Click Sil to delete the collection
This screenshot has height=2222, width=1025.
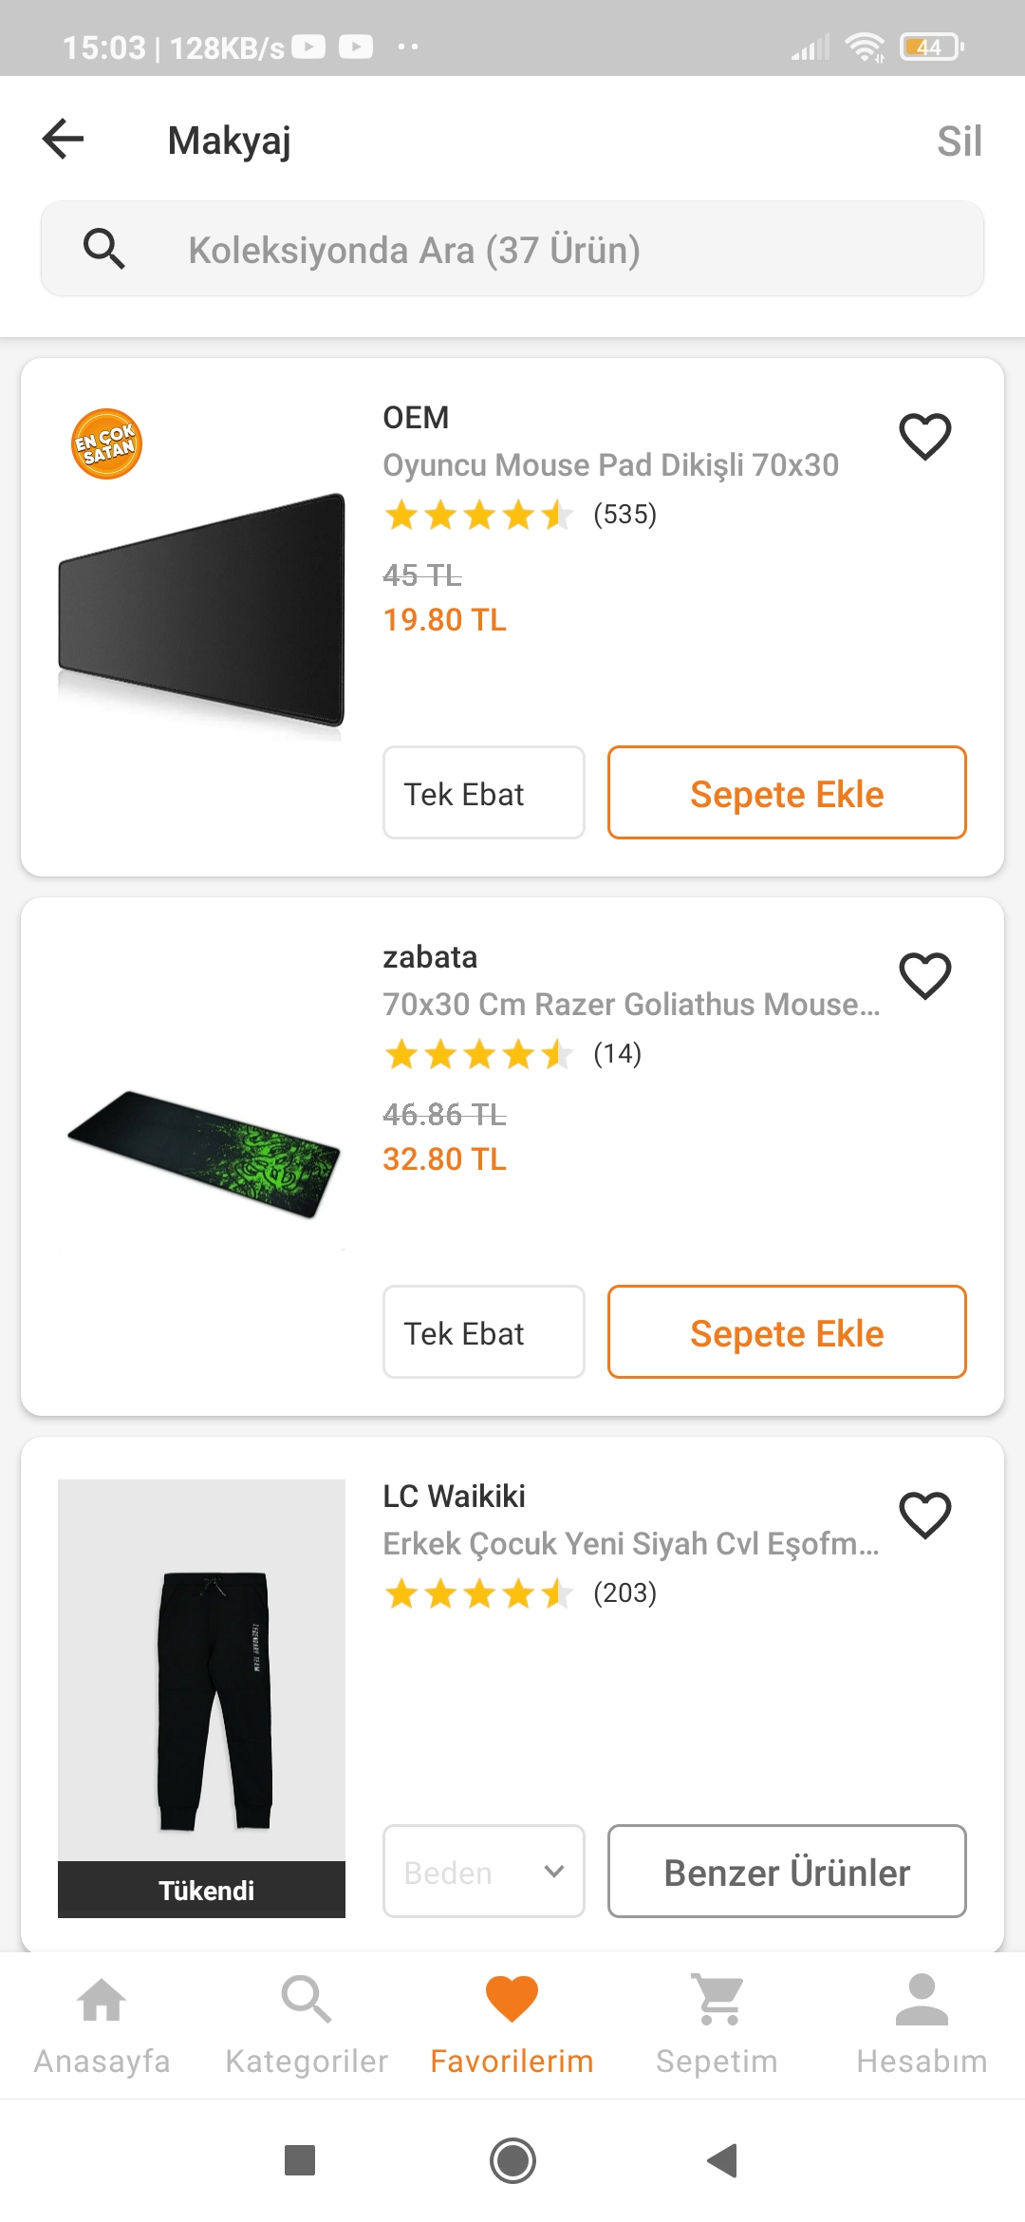[959, 141]
